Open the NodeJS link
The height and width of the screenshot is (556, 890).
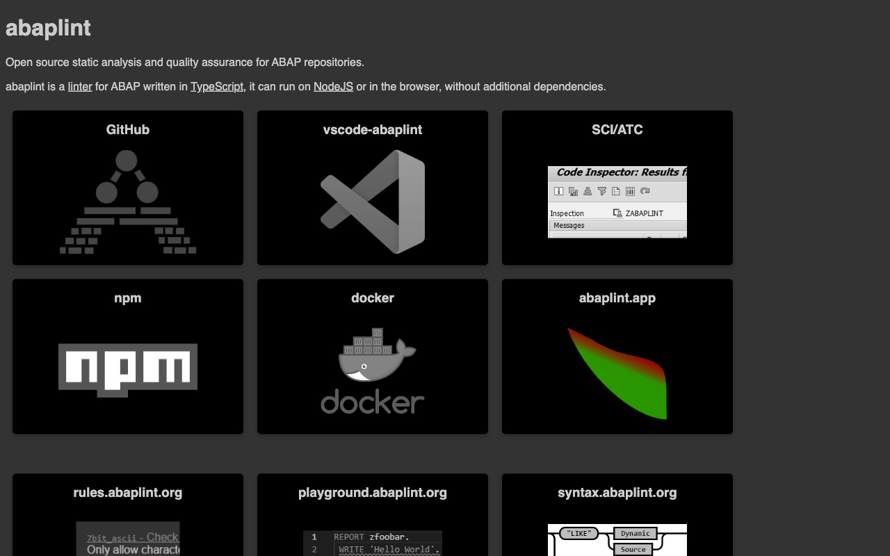click(333, 87)
